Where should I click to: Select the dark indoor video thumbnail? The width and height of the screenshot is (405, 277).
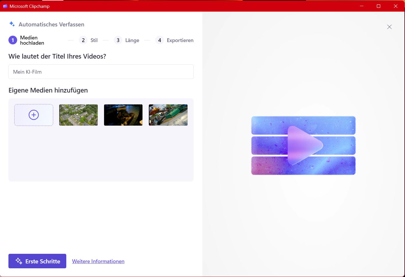pyautogui.click(x=123, y=115)
